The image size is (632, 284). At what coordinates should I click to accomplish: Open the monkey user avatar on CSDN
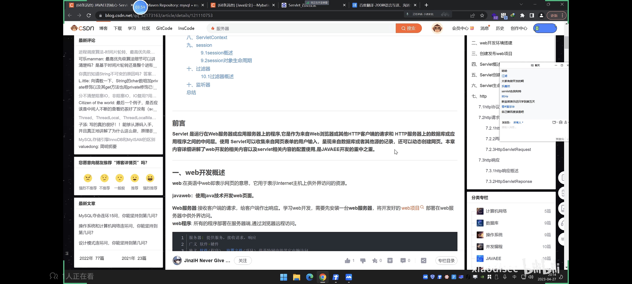tap(437, 28)
